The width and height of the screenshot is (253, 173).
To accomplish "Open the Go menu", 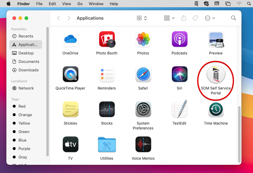I will tap(80, 4).
